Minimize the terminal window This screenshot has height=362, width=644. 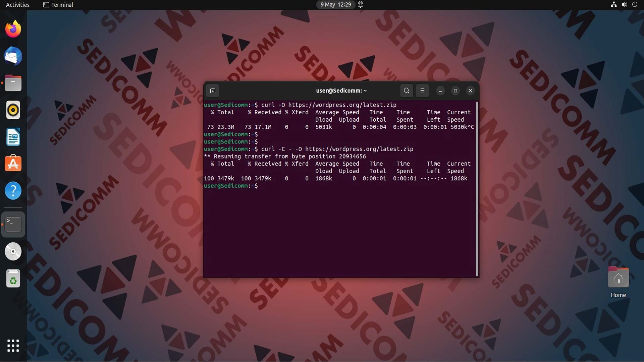pyautogui.click(x=440, y=91)
